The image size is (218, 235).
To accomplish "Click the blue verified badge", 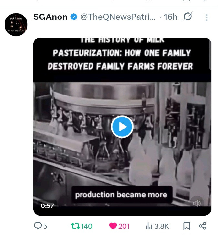I will 74,17.
